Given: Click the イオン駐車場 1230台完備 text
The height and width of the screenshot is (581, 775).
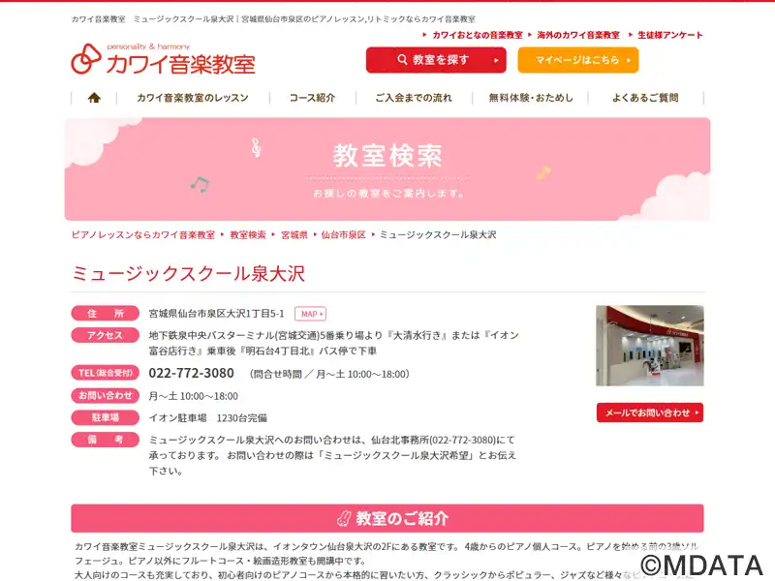Looking at the screenshot, I should [x=208, y=418].
